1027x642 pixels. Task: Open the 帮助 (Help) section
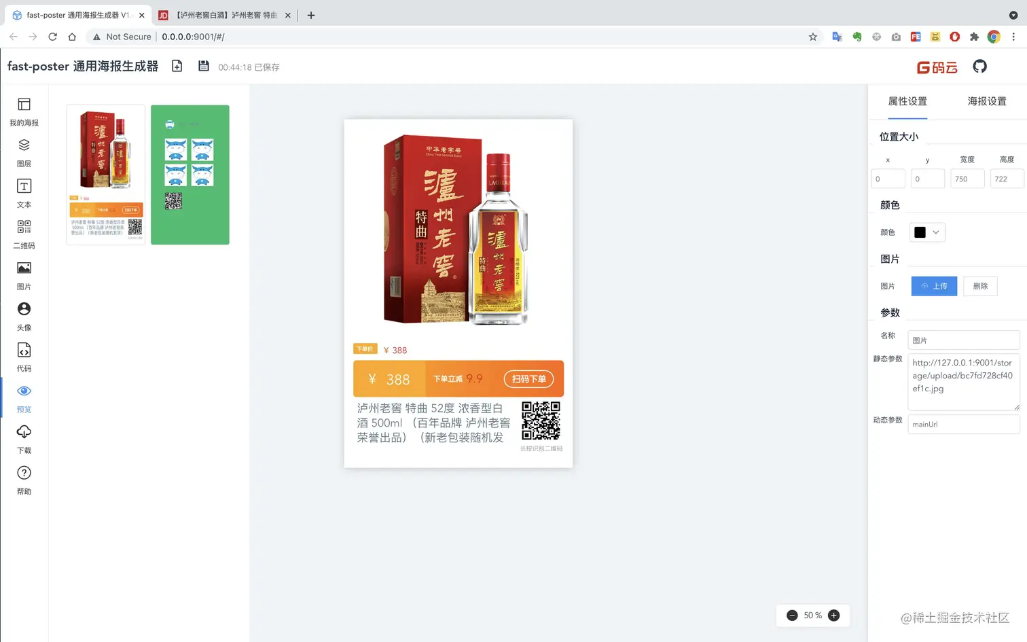coord(24,480)
